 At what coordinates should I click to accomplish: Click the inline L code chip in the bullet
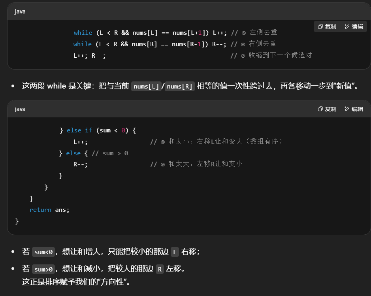point(175,252)
